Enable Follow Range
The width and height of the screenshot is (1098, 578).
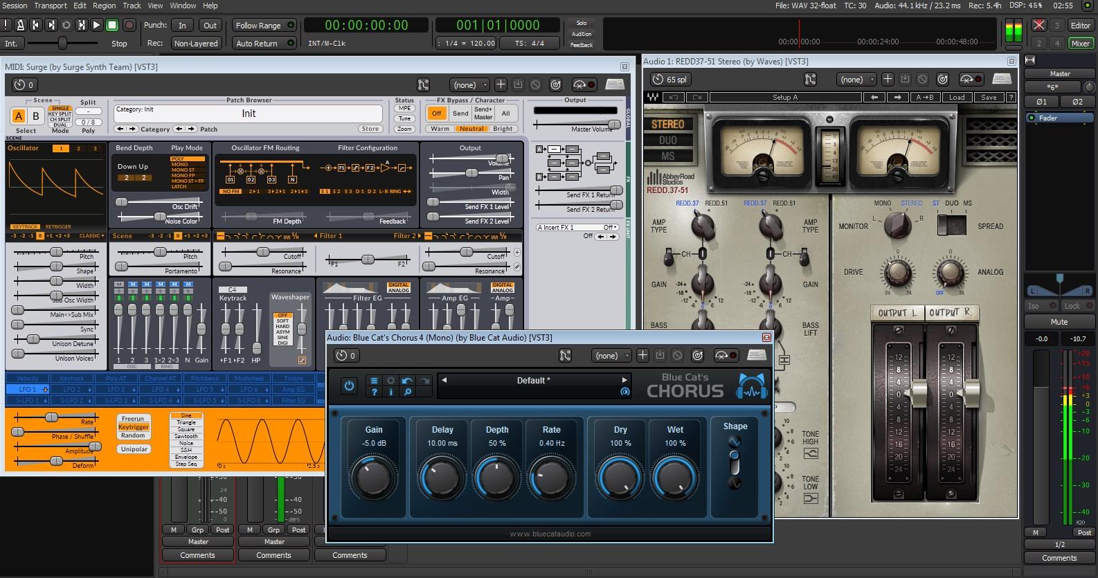(x=264, y=26)
